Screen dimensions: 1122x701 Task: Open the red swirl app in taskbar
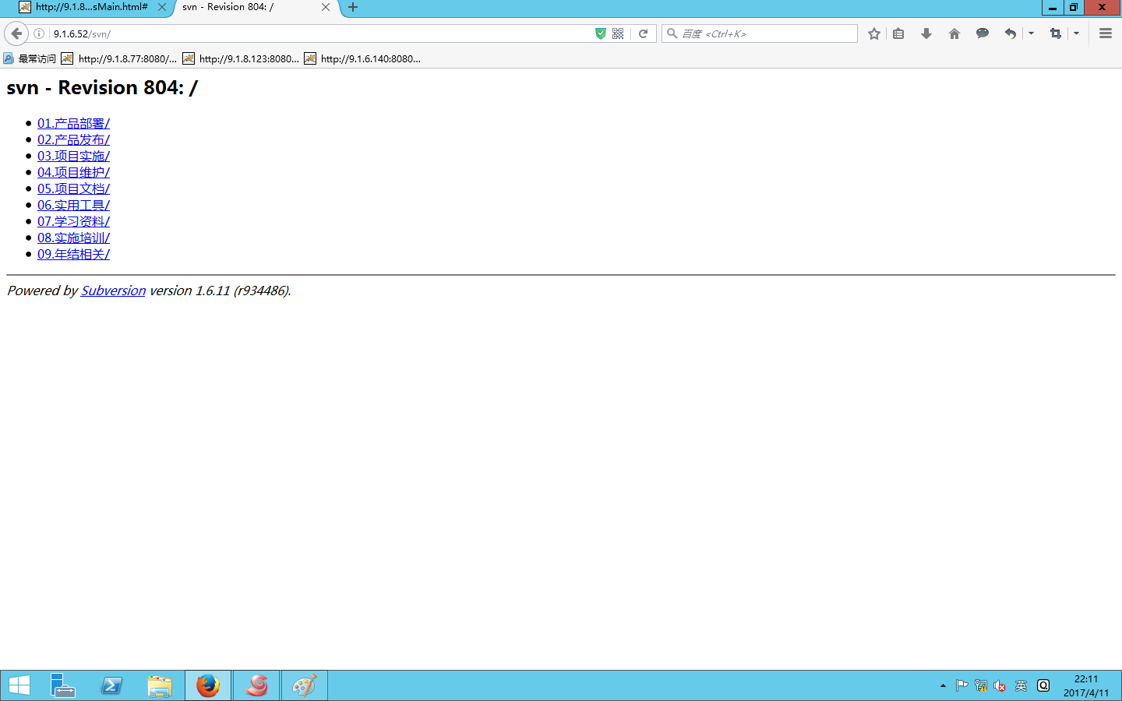256,685
